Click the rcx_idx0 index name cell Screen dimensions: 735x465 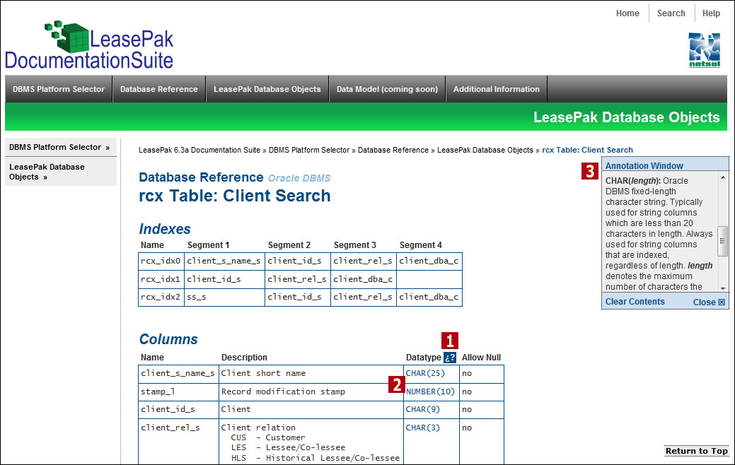coord(161,261)
